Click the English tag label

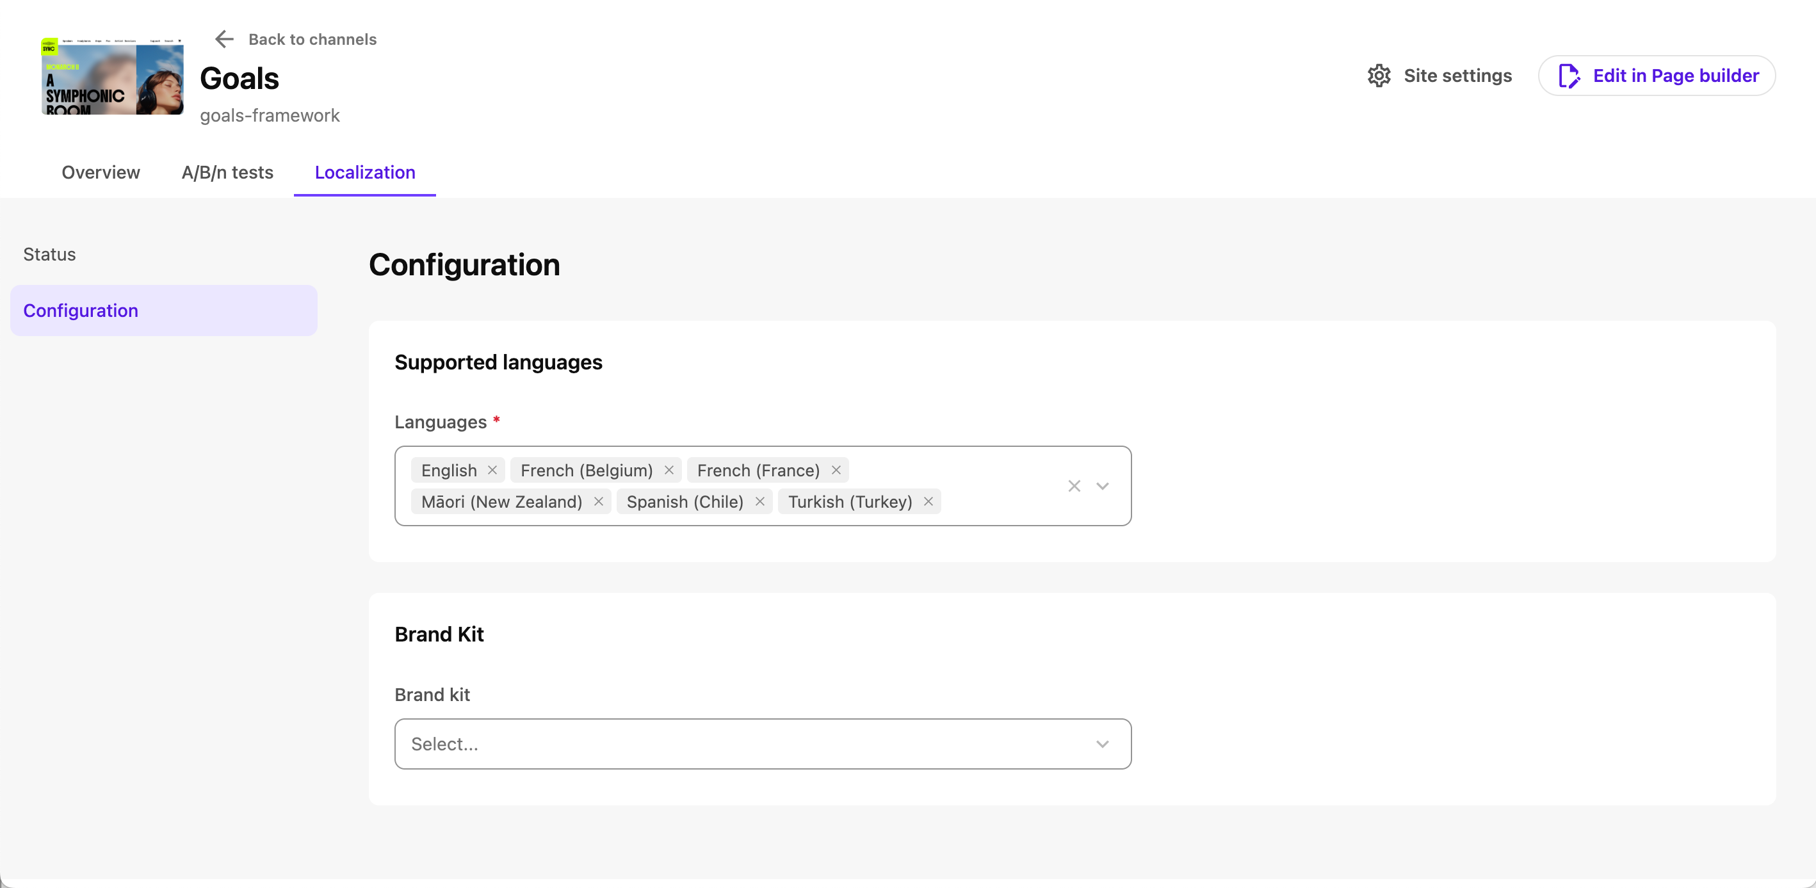(448, 470)
